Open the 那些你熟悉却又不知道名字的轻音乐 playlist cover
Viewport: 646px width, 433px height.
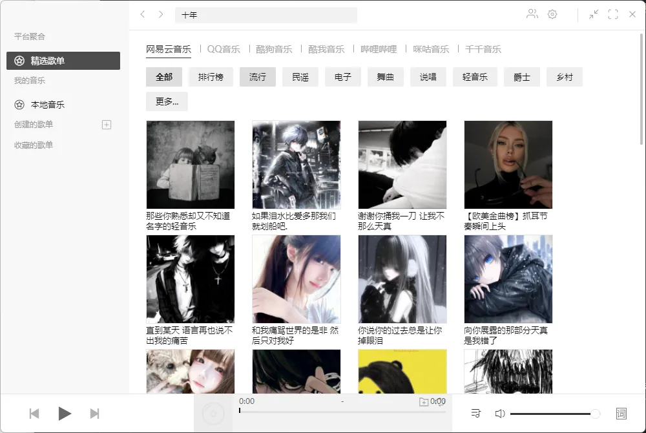coord(191,165)
